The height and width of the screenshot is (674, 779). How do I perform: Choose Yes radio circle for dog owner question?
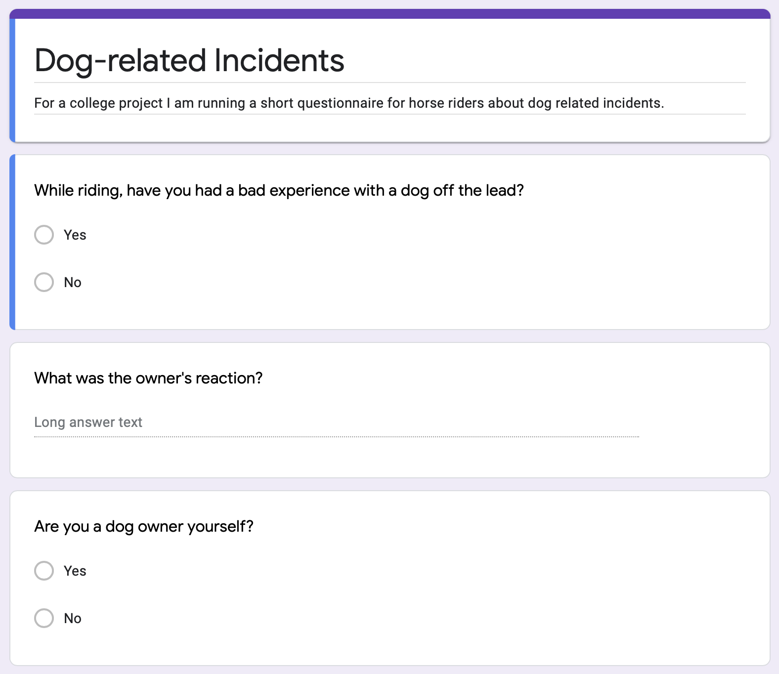tap(44, 571)
